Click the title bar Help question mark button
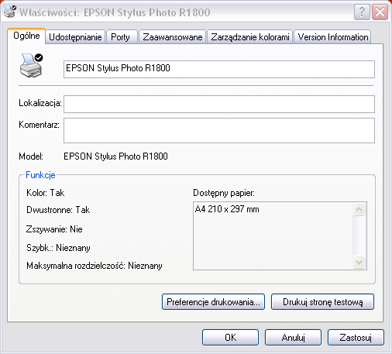 click(x=362, y=12)
